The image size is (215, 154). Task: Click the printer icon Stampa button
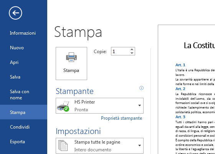[71, 64]
